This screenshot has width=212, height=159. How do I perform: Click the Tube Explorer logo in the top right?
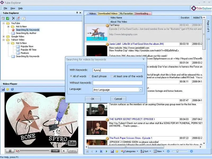point(201,8)
